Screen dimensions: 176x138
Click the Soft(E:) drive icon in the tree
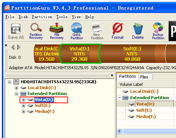[x=30, y=105]
